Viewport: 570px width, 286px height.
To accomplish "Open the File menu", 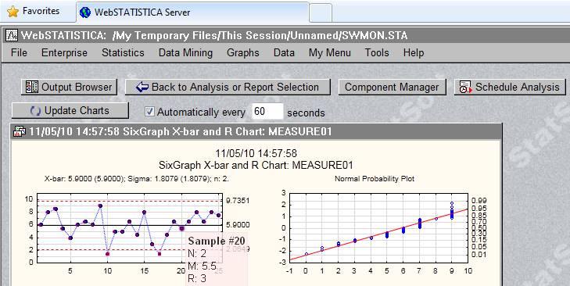I will coord(19,52).
